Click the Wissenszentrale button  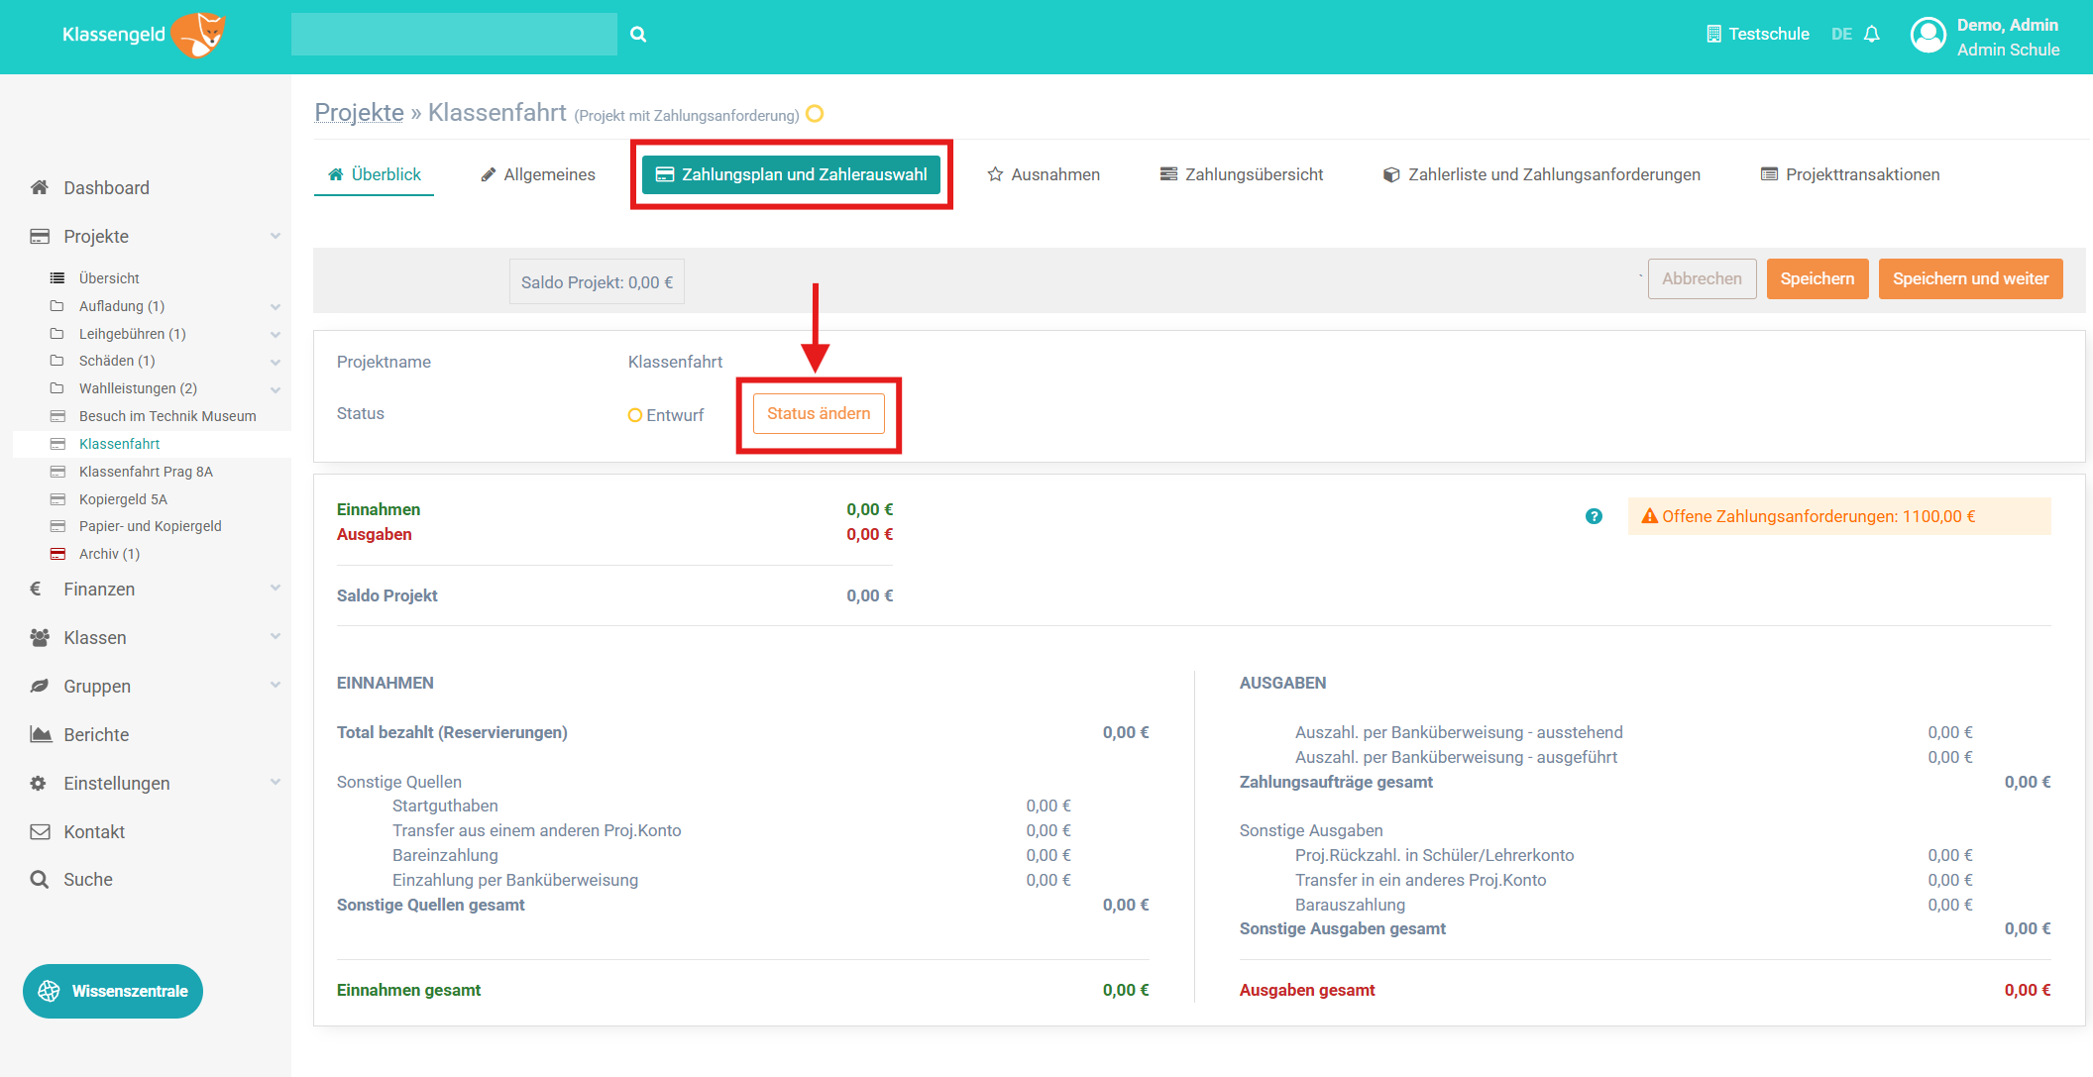tap(113, 991)
